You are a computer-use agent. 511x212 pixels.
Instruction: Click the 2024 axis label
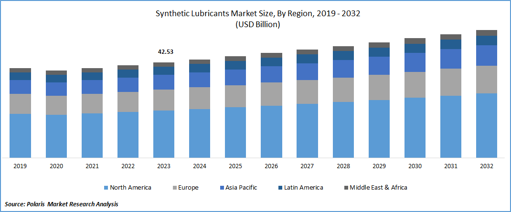(200, 166)
